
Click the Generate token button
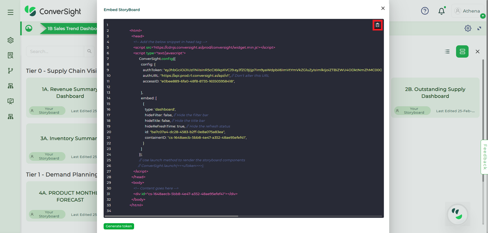pyautogui.click(x=119, y=226)
